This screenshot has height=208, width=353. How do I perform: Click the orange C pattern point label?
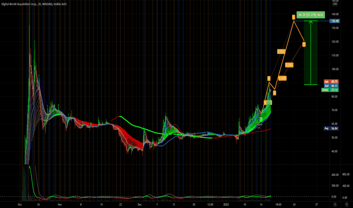(x=294, y=17)
